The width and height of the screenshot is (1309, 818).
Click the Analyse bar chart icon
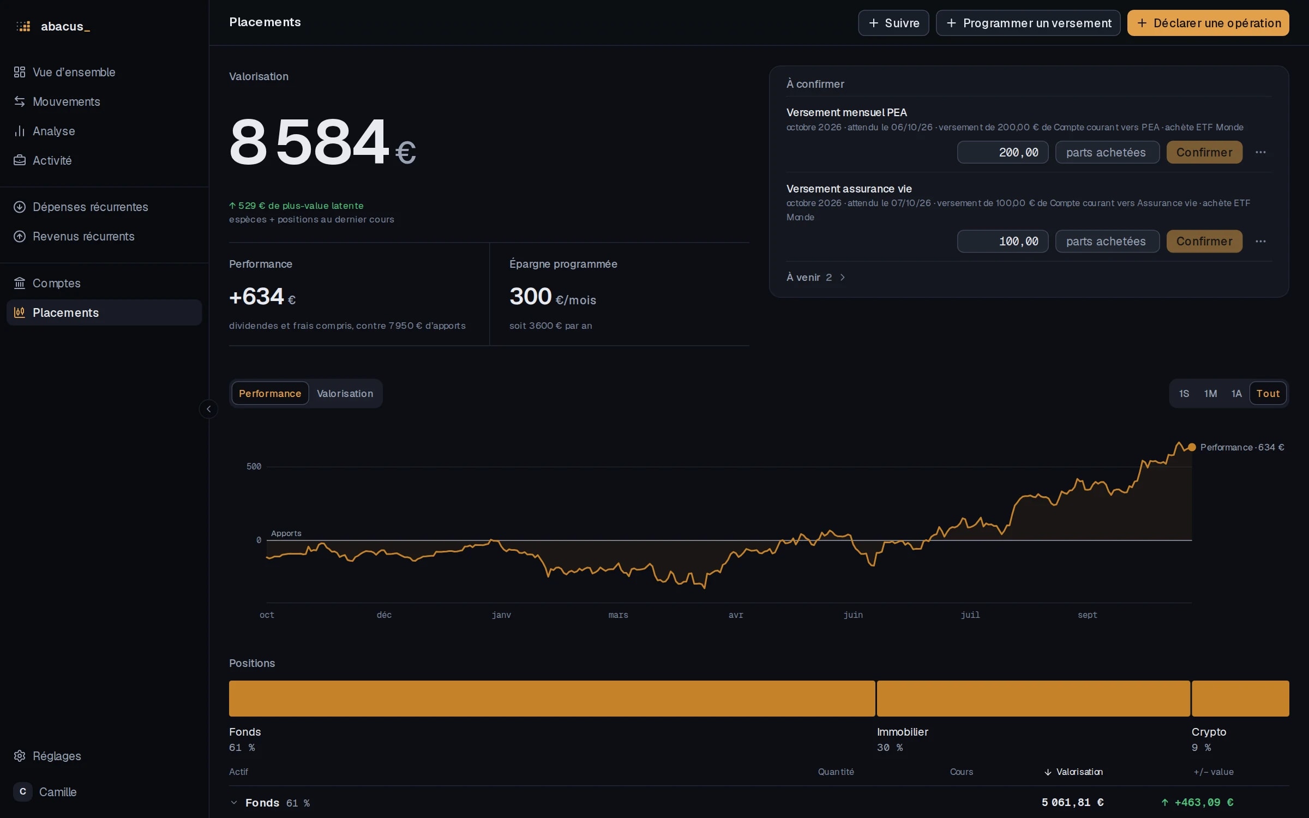pos(20,131)
